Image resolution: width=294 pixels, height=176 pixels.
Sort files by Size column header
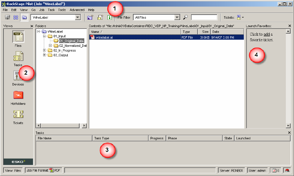point(204,32)
